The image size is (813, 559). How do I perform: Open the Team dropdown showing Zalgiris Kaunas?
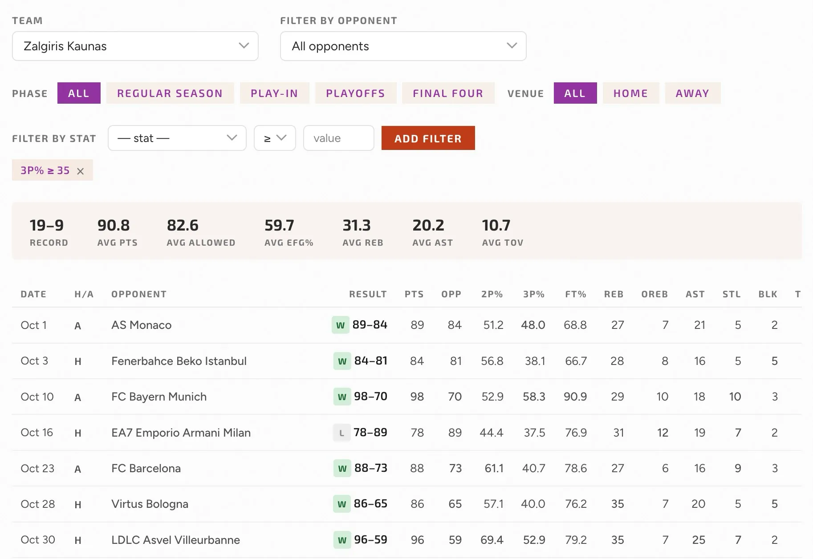135,46
